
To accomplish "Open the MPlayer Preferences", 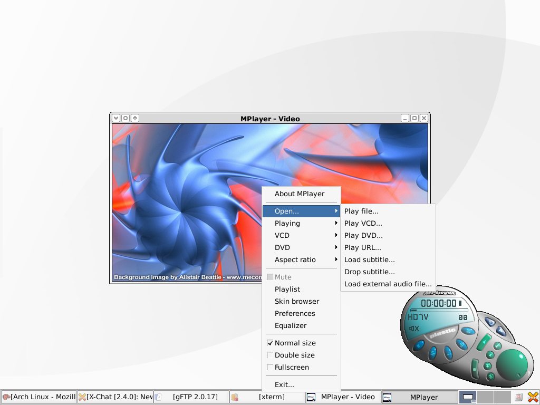I will (x=295, y=313).
